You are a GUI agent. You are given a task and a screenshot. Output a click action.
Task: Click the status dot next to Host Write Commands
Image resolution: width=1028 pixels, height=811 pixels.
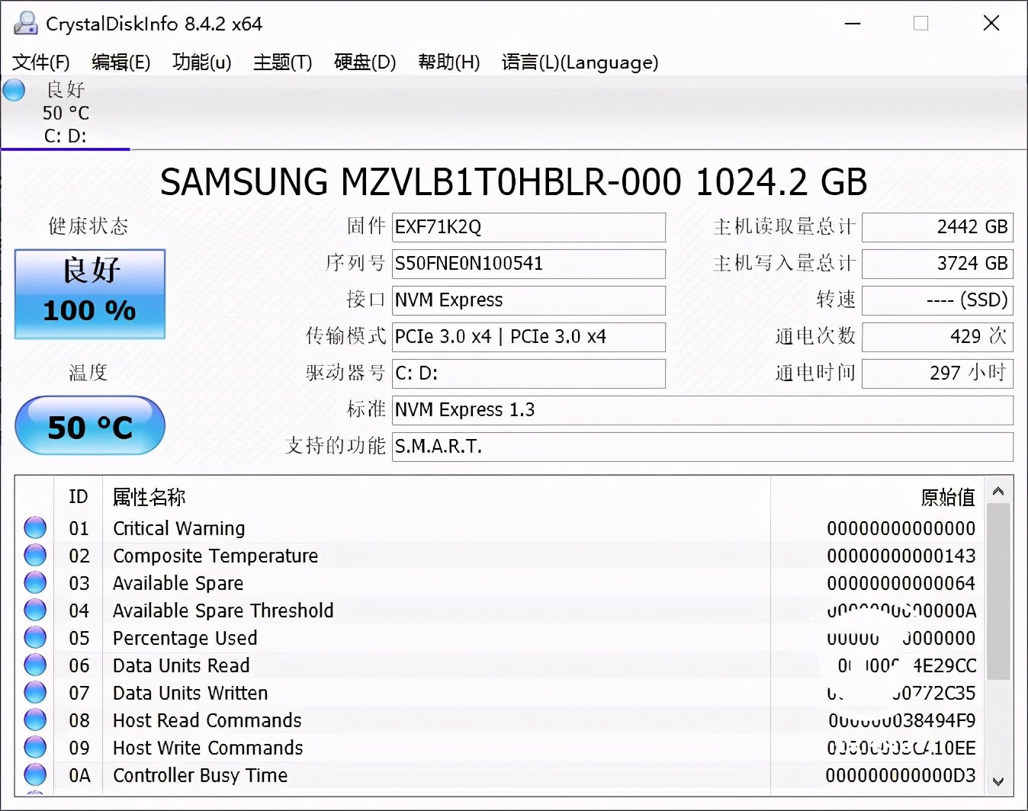[35, 746]
